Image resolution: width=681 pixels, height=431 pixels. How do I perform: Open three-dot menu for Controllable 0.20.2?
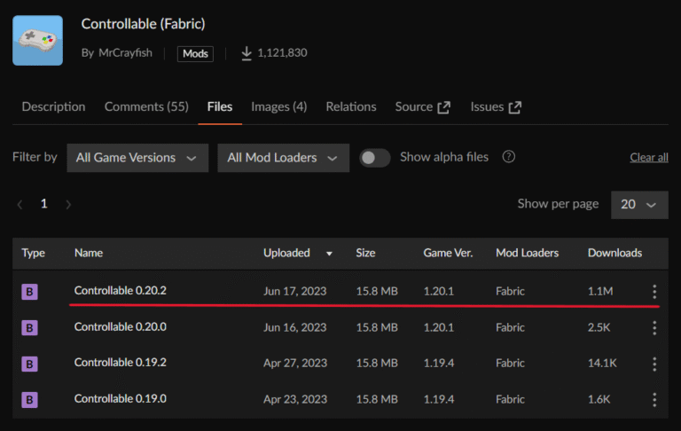tap(654, 292)
